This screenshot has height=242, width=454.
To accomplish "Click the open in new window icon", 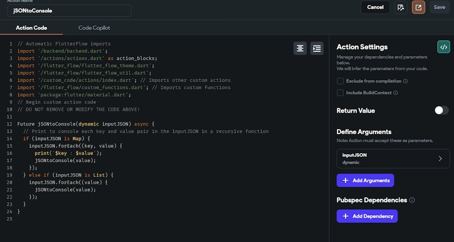I will 418,7.
